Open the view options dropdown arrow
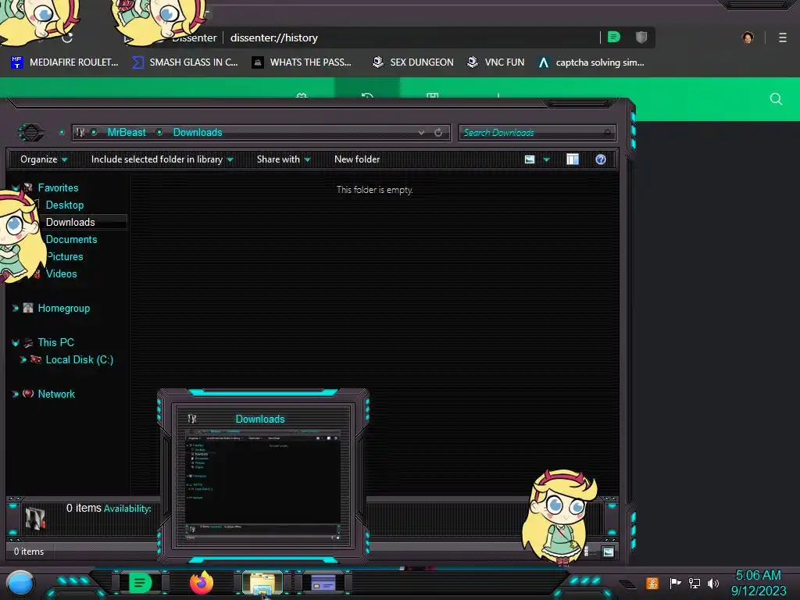 [x=546, y=159]
